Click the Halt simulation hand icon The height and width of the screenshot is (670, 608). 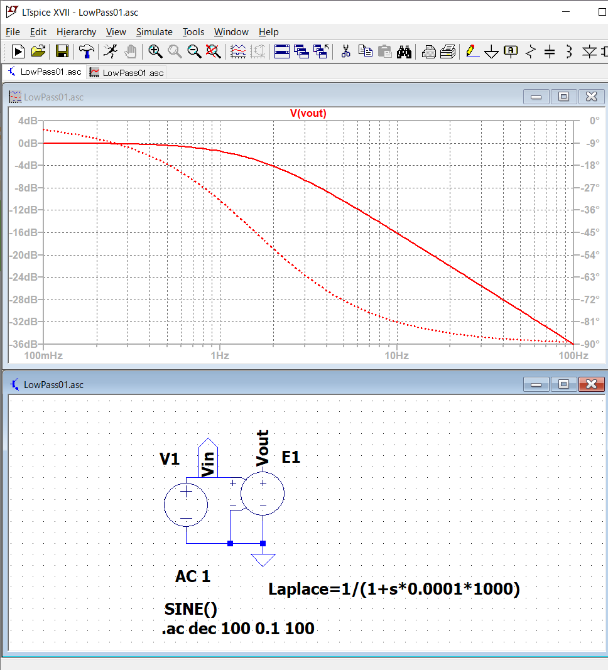[131, 51]
